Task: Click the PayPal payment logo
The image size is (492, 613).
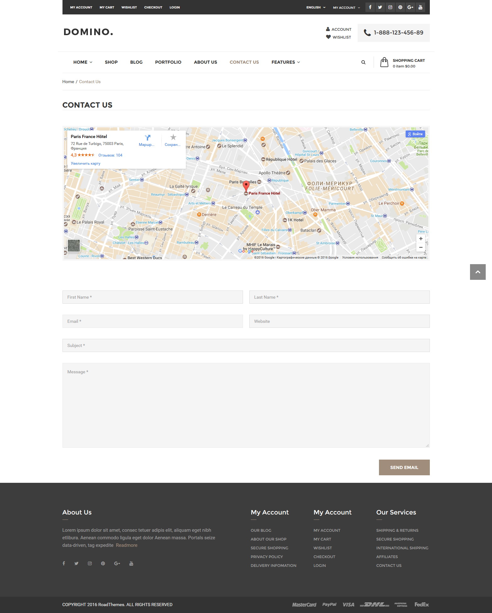Action: pyautogui.click(x=329, y=605)
